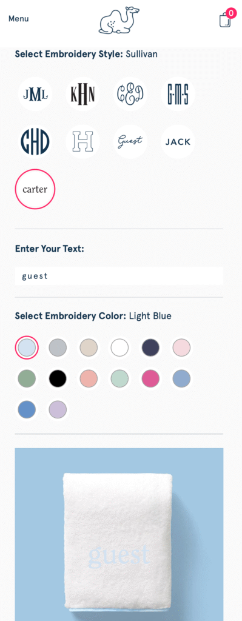
Task: Select the JML monogram embroidery style
Action: [x=35, y=94]
